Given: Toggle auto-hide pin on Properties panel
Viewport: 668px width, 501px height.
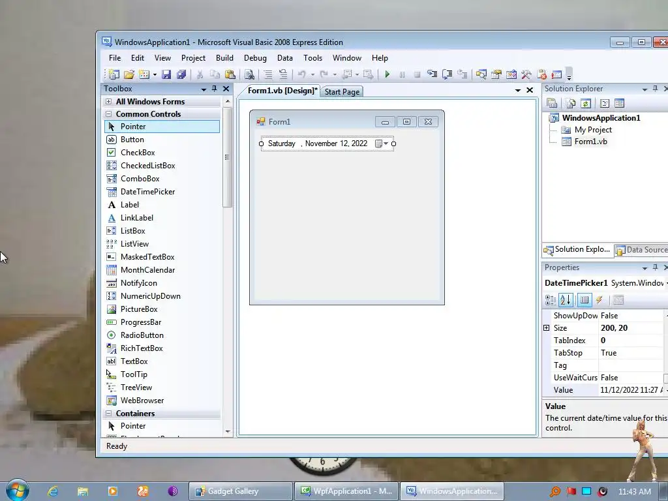Looking at the screenshot, I should pyautogui.click(x=655, y=267).
